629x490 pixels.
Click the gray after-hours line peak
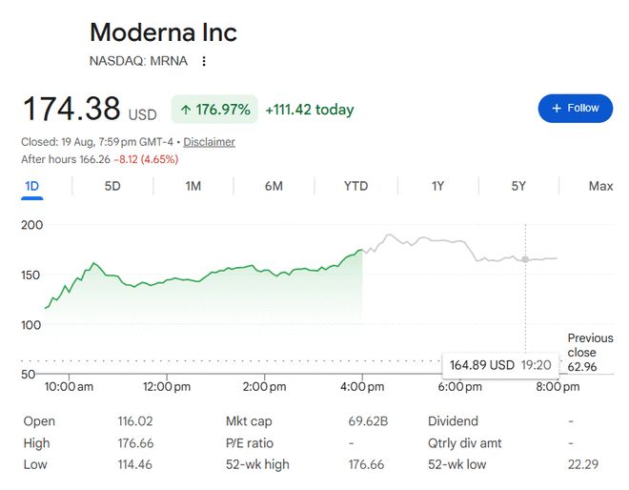388,235
